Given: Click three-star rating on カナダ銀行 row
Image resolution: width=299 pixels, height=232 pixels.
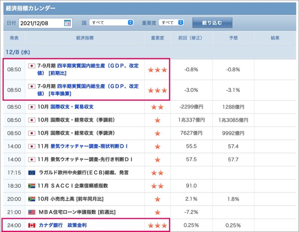Looking at the screenshot, I should pyautogui.click(x=157, y=225).
